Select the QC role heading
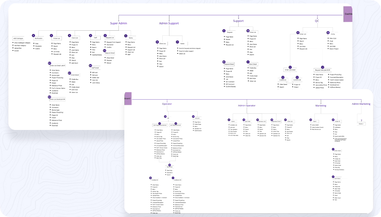 coord(317,21)
